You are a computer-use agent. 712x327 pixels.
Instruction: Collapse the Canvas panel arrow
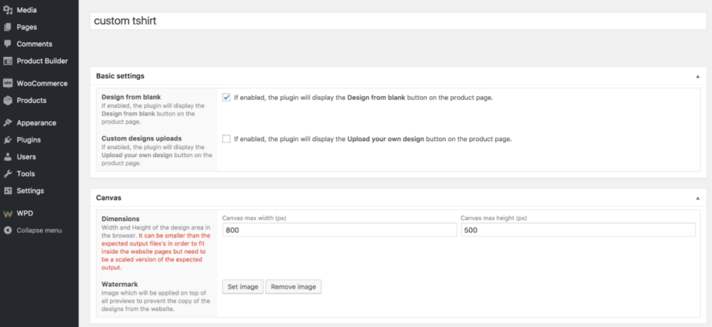click(697, 198)
